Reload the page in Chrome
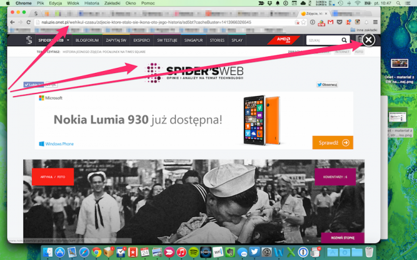The image size is (417, 260). coord(28,22)
